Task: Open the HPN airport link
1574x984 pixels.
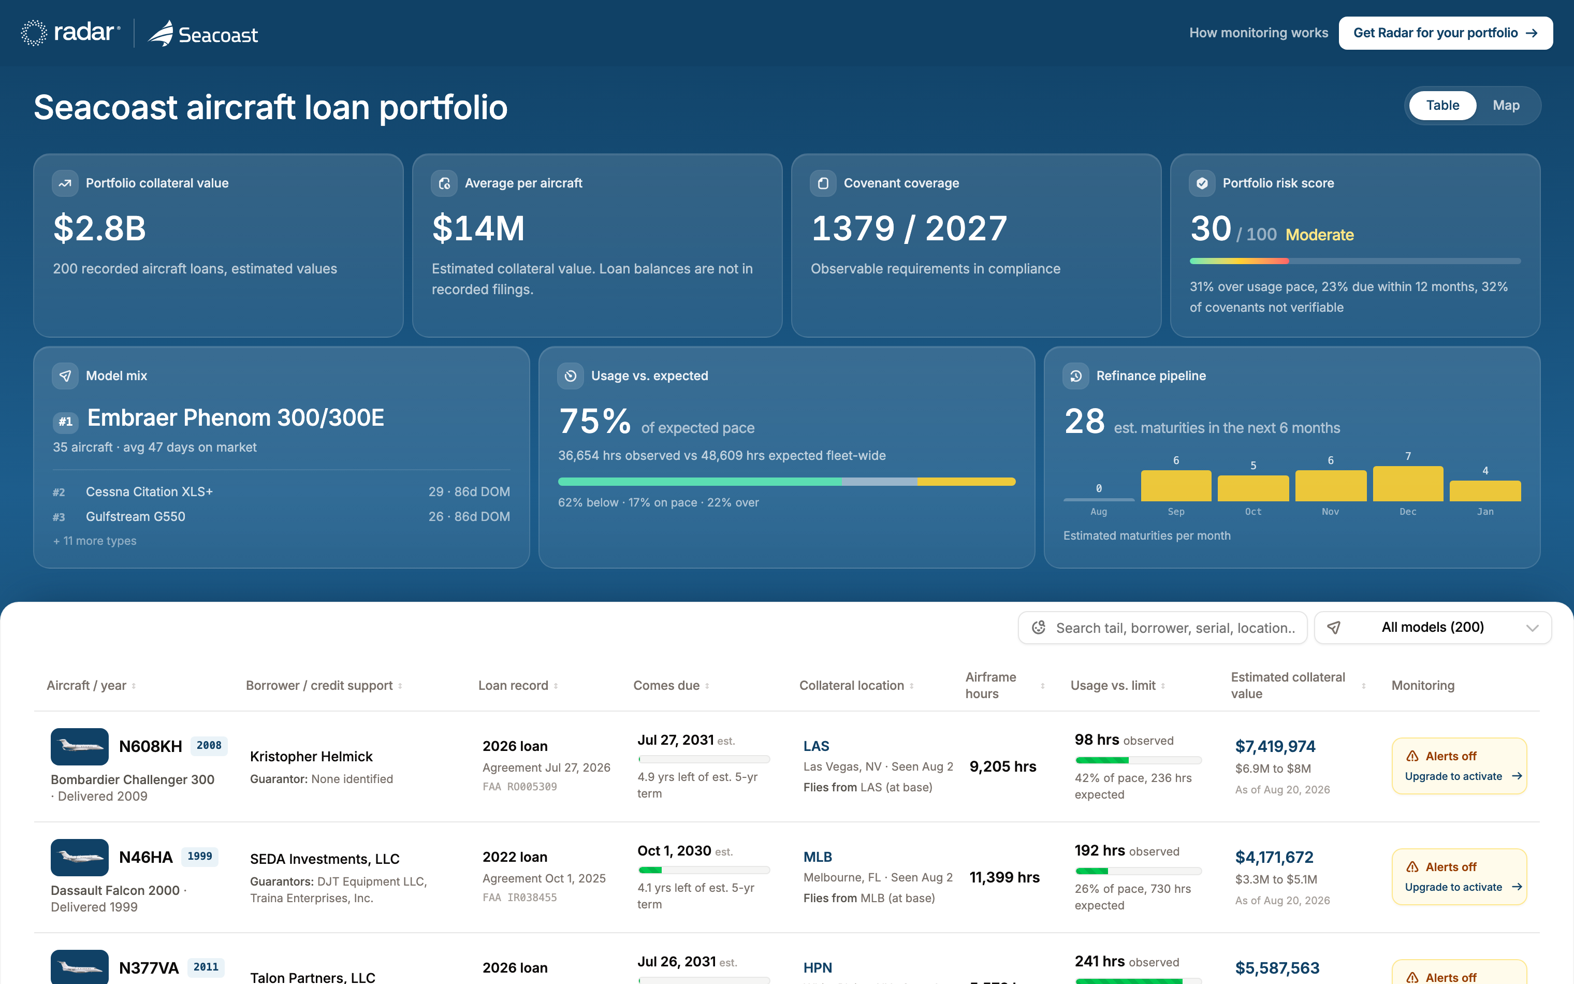Action: point(818,968)
